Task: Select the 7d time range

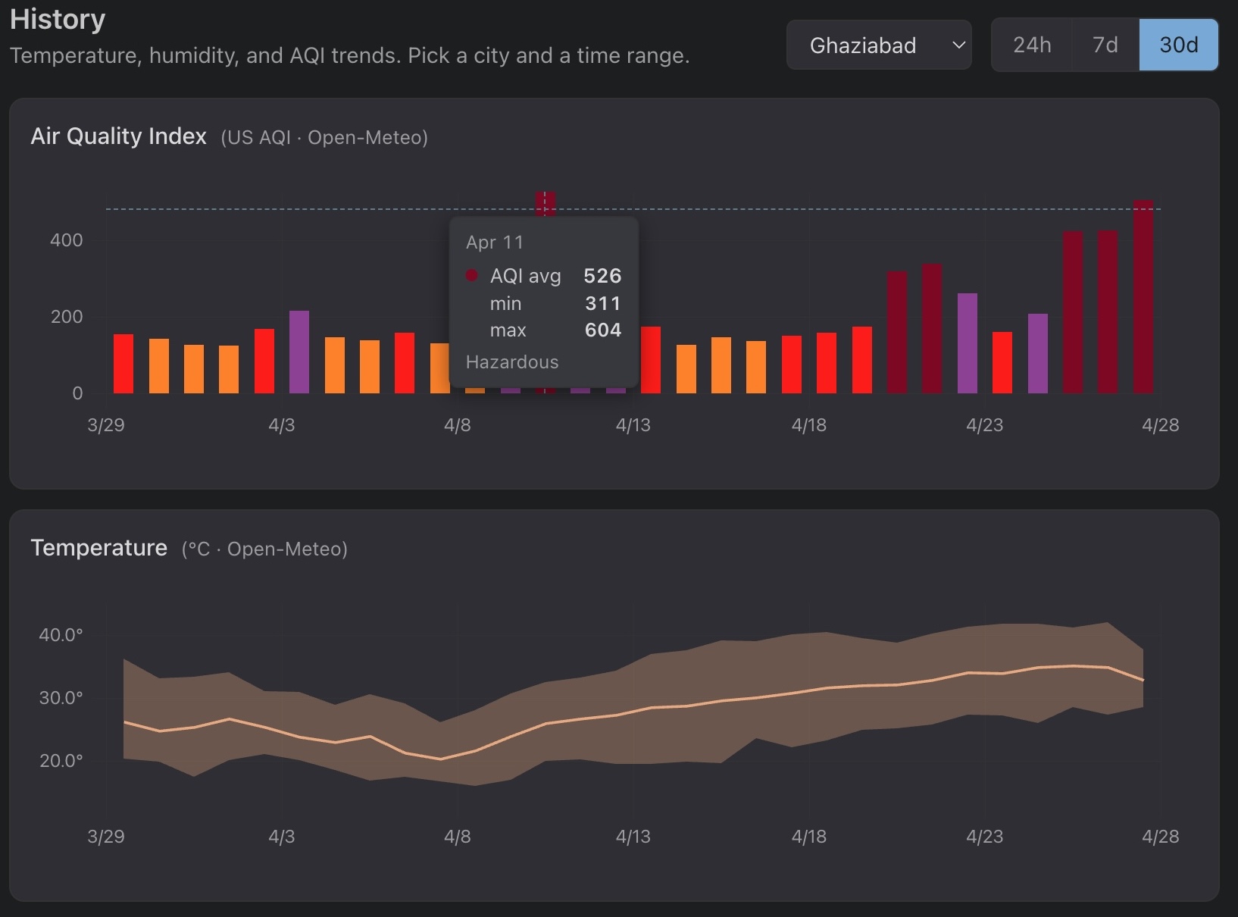Action: [1105, 45]
